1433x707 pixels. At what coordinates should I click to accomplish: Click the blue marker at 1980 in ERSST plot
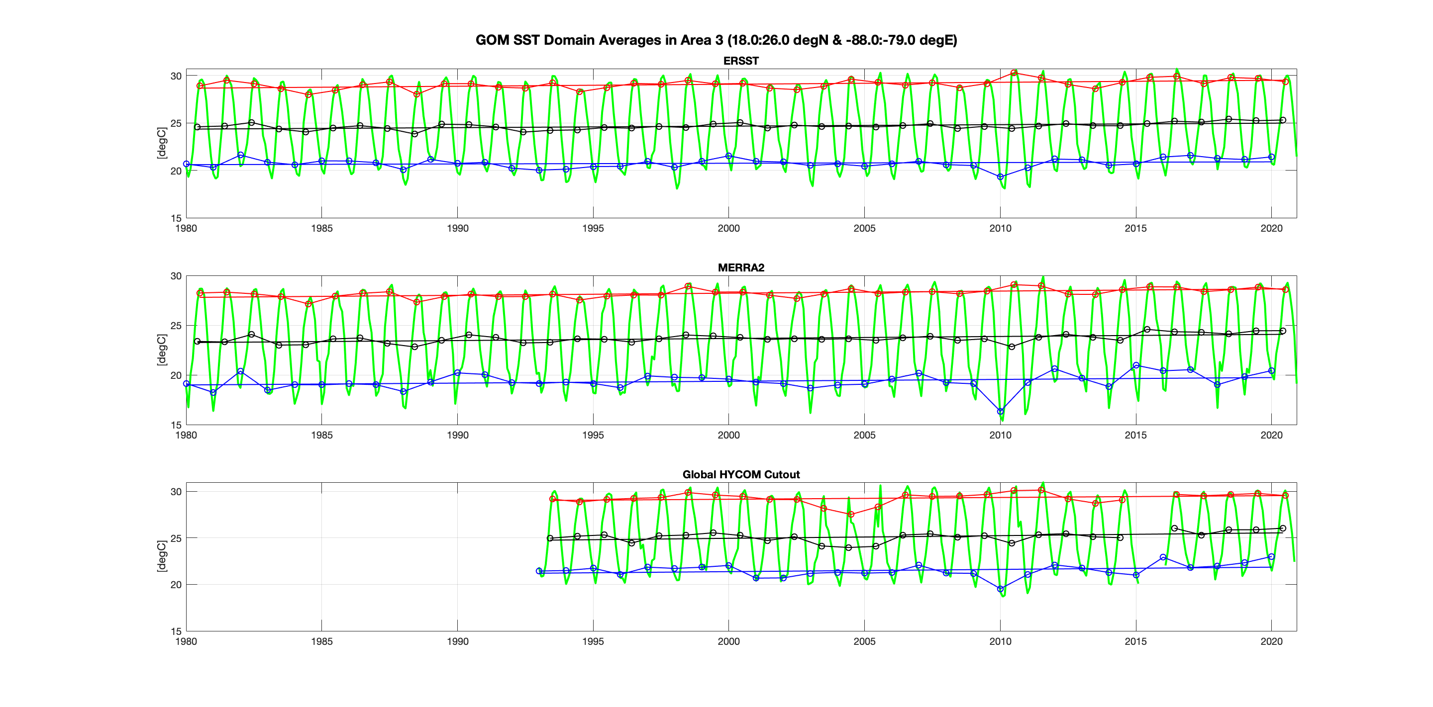187,164
